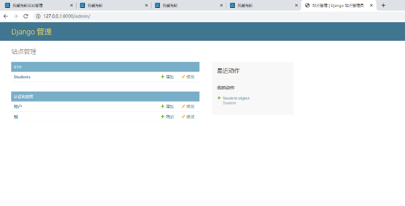Click the 站点管理 page title

(24, 51)
